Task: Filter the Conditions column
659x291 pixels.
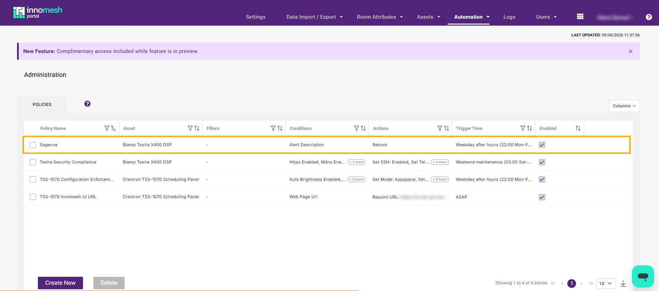Action: (357, 128)
